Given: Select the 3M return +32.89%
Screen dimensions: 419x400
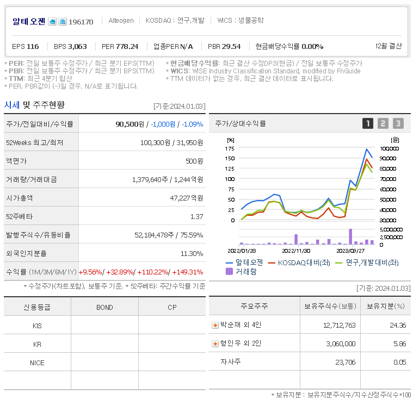Looking at the screenshot, I should [x=120, y=272].
